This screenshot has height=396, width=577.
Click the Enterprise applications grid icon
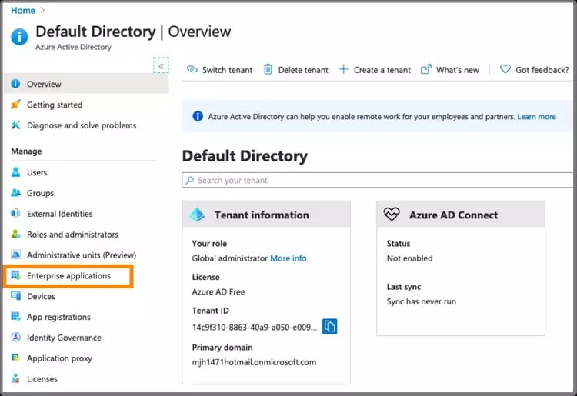click(x=15, y=275)
